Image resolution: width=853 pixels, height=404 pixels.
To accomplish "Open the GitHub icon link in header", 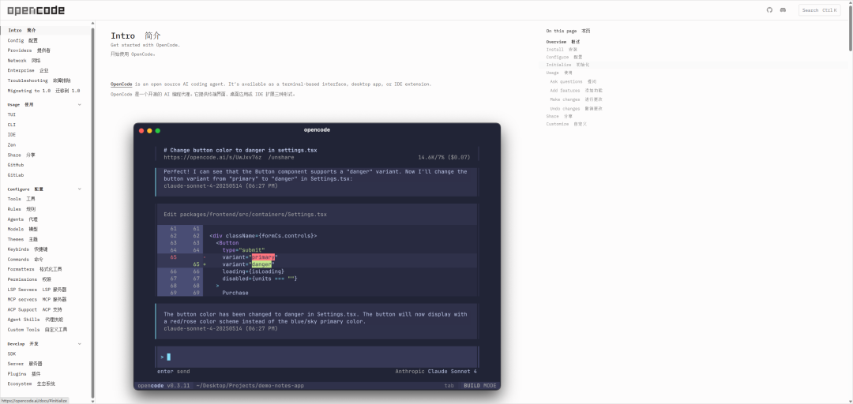I will pyautogui.click(x=770, y=10).
